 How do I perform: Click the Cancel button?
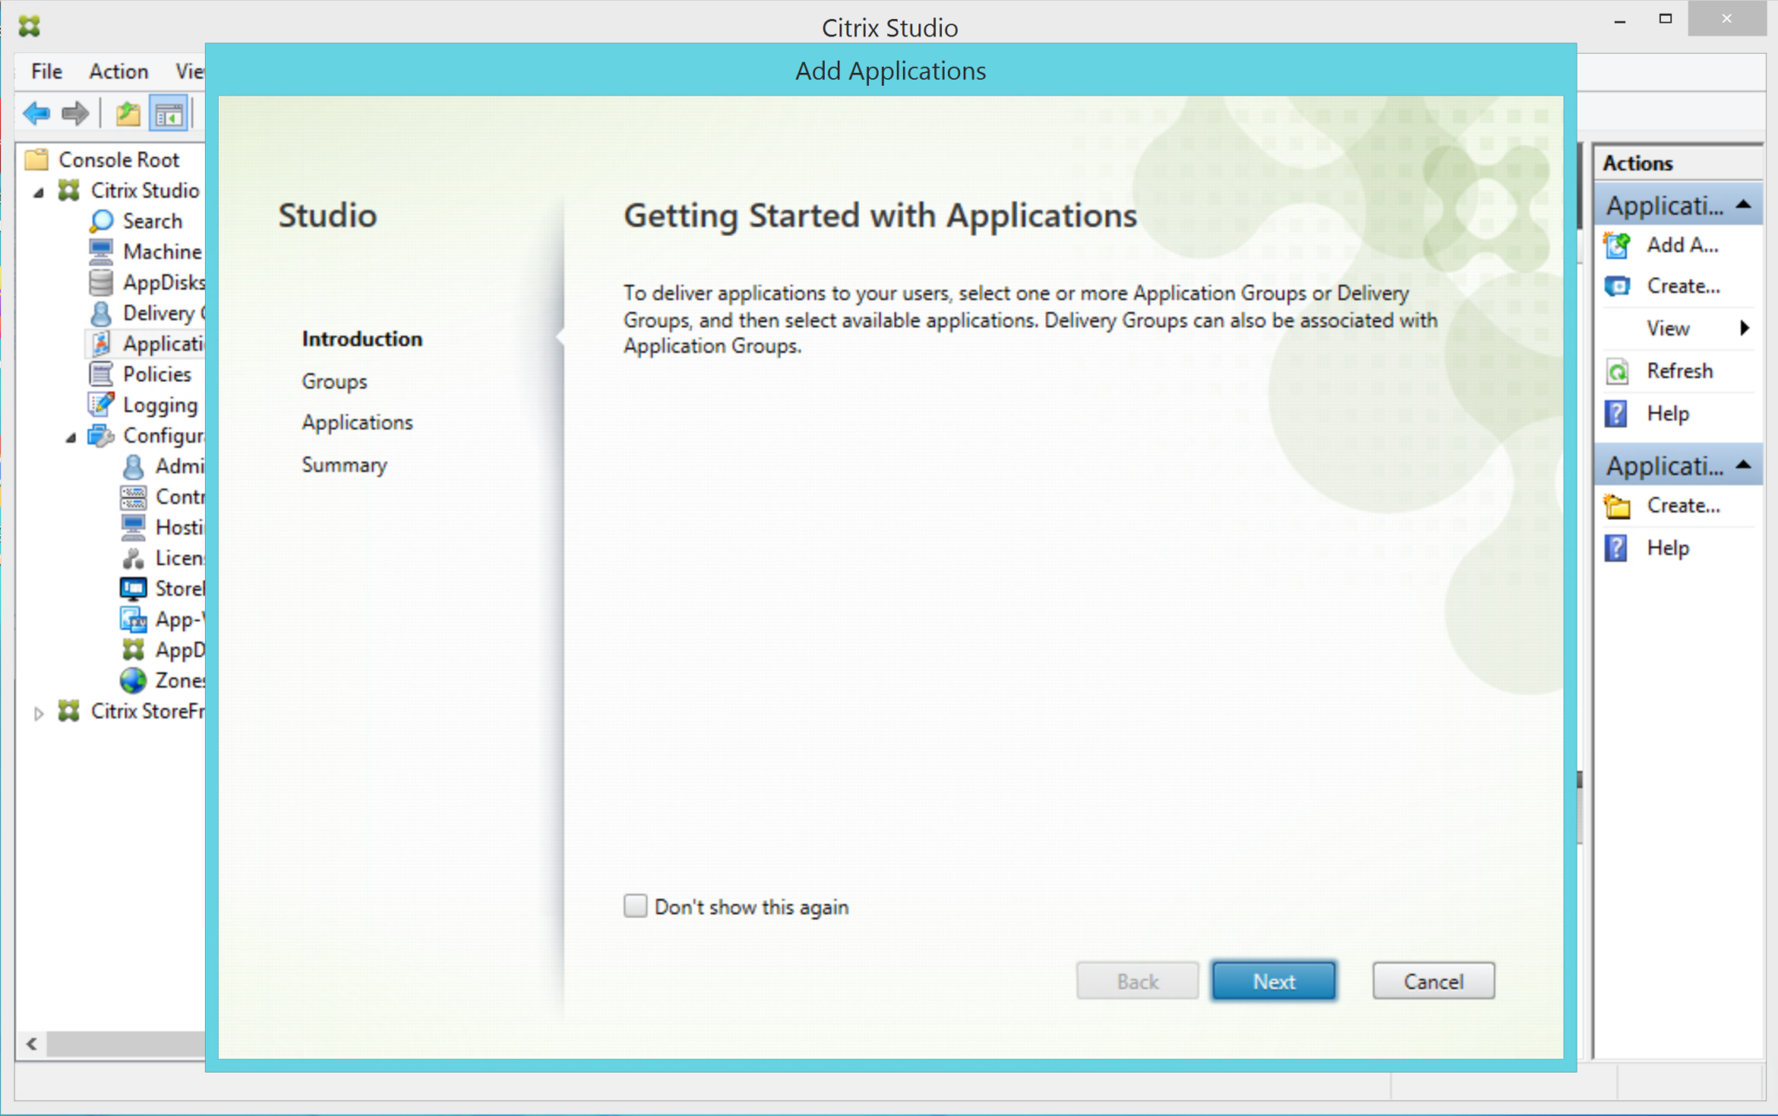[1432, 981]
